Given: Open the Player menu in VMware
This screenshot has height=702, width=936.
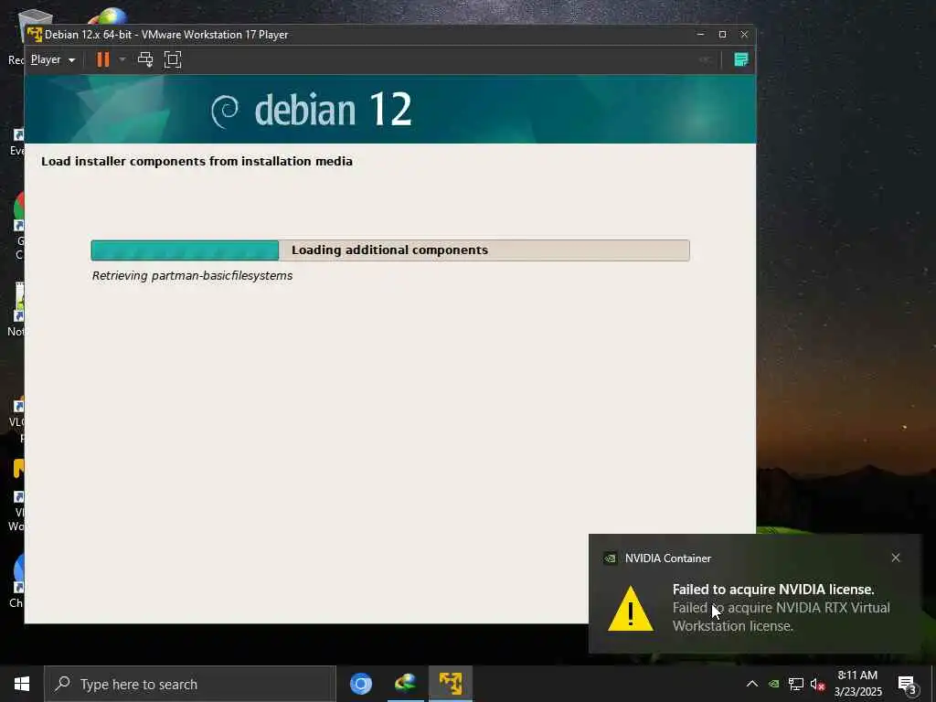Looking at the screenshot, I should pos(52,59).
